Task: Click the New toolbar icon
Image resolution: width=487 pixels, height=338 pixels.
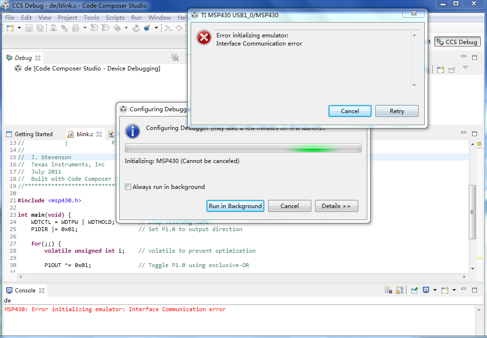Action: pos(10,28)
